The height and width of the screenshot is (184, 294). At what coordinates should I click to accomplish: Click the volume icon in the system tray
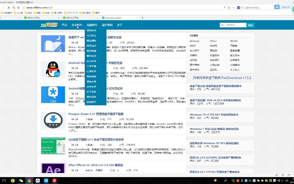pyautogui.click(x=287, y=181)
